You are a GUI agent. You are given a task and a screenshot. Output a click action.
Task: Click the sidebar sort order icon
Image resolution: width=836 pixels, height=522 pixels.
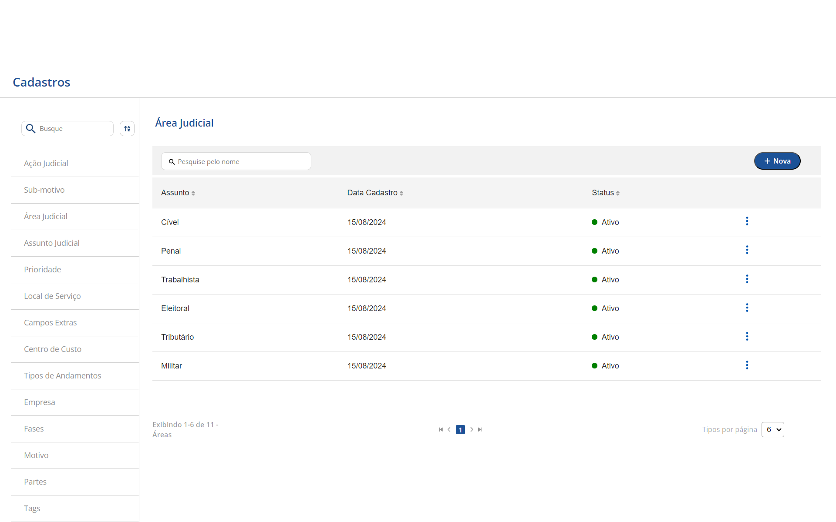click(127, 129)
